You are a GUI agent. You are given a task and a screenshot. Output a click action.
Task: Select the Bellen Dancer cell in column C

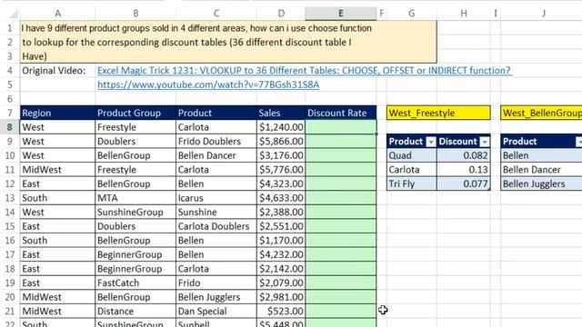click(216, 155)
